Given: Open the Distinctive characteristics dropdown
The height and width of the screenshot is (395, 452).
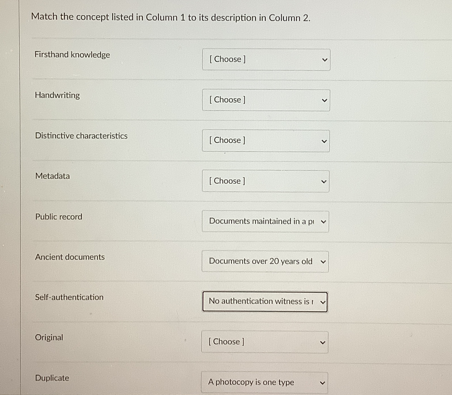Looking at the screenshot, I should coord(266,140).
